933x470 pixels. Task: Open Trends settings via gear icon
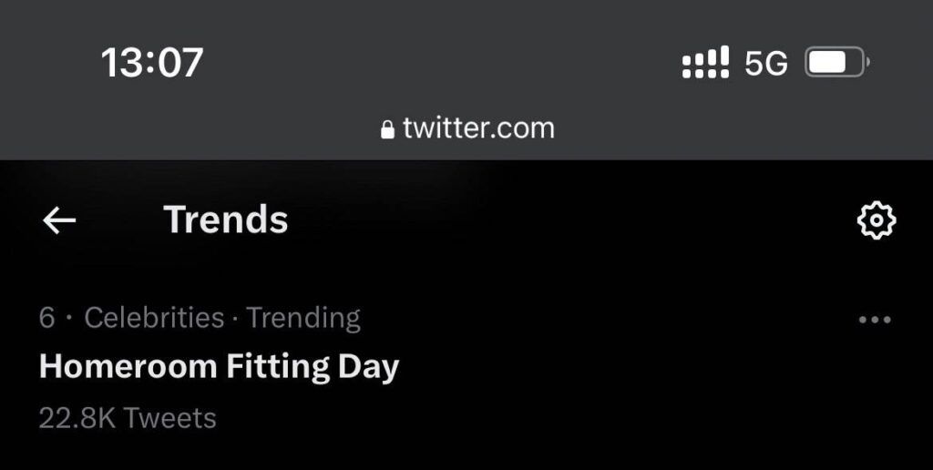877,220
